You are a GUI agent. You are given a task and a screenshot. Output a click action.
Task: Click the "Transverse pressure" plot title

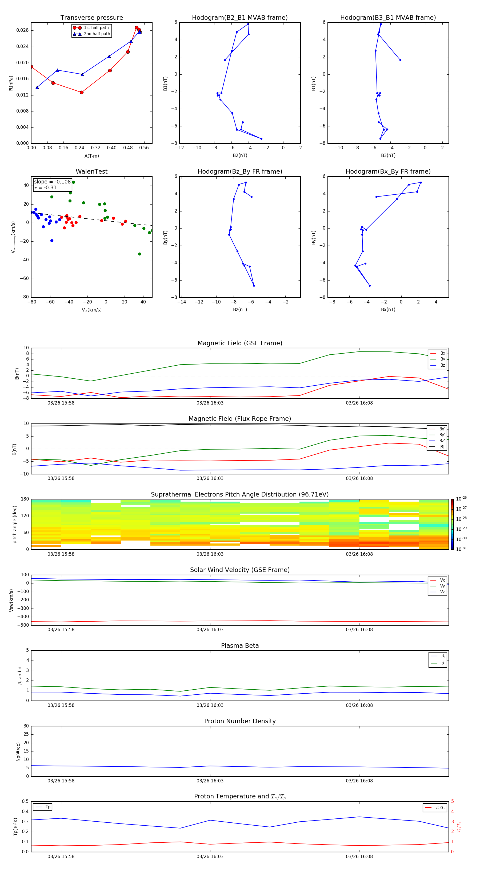(x=91, y=18)
